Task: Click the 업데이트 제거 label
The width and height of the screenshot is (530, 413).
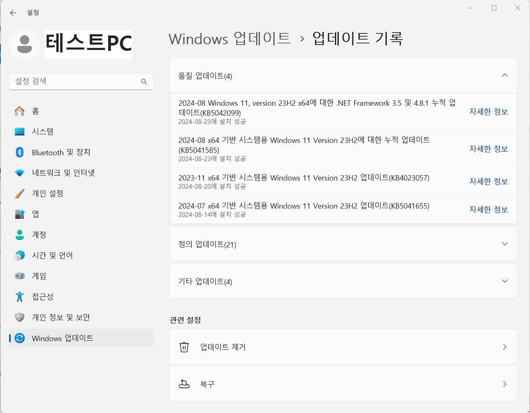Action: pos(223,347)
